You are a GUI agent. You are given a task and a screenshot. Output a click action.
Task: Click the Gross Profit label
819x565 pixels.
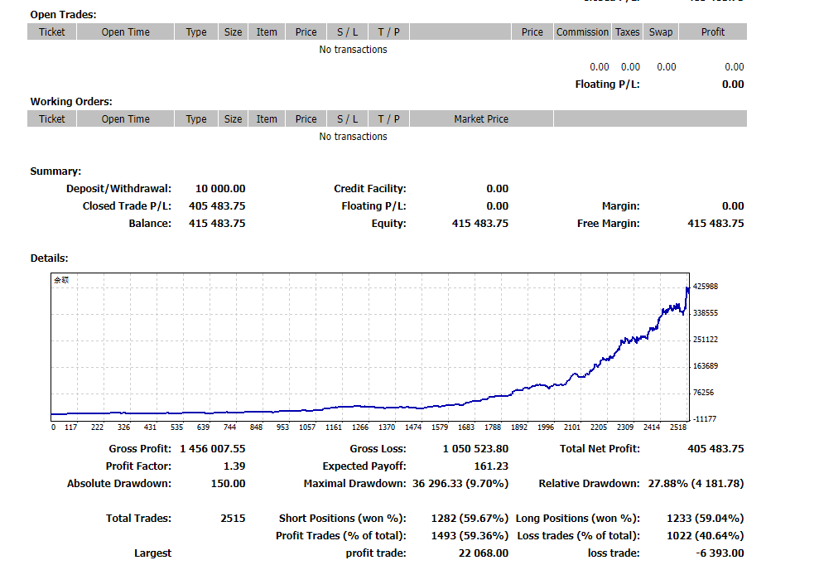(140, 448)
